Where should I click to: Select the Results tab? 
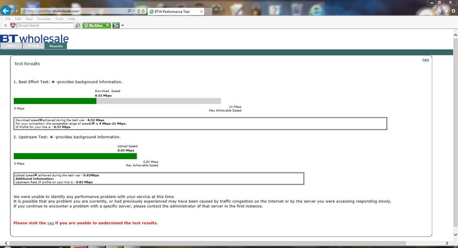(x=56, y=46)
